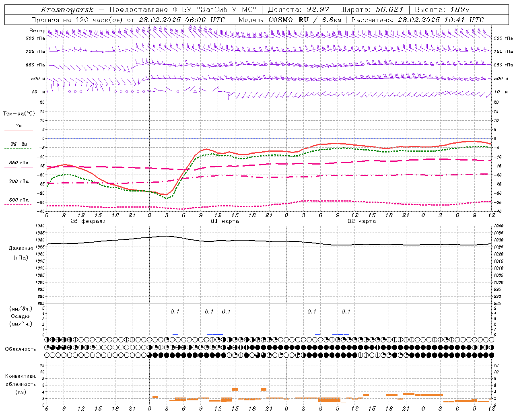Click the 'Модель COSMO-RU / 6.6км' model label

(x=290, y=20)
